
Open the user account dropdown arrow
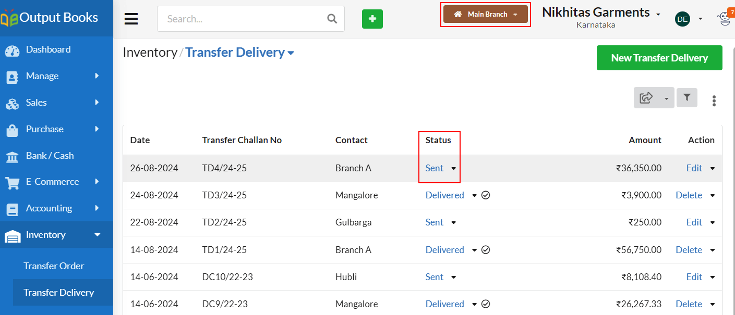[700, 19]
